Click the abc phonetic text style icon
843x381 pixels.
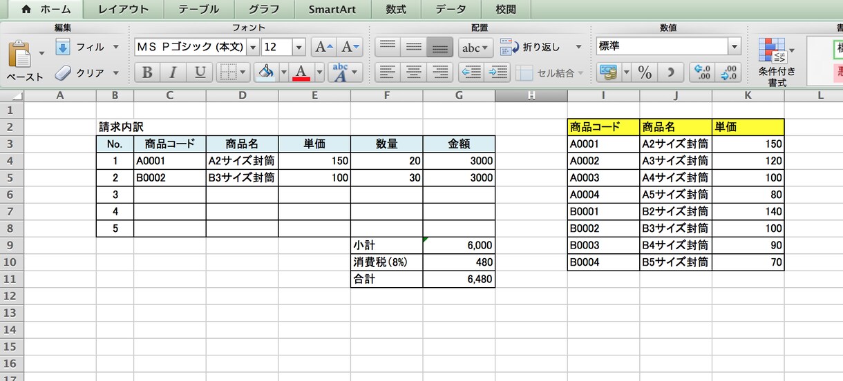coord(340,72)
